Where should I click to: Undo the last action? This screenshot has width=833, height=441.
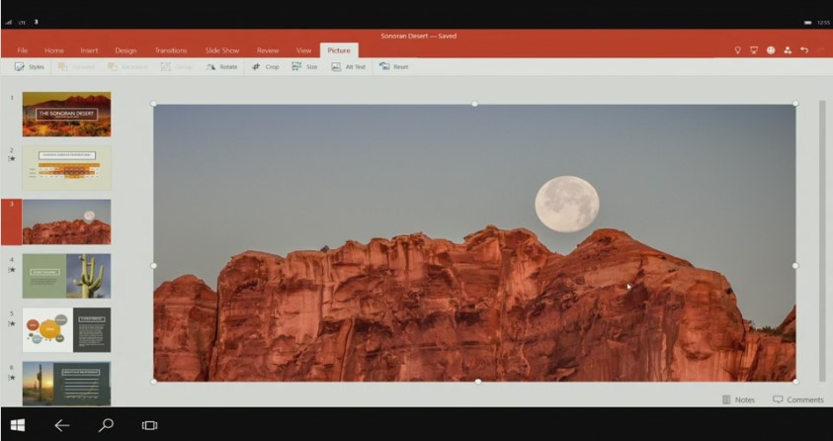(804, 50)
